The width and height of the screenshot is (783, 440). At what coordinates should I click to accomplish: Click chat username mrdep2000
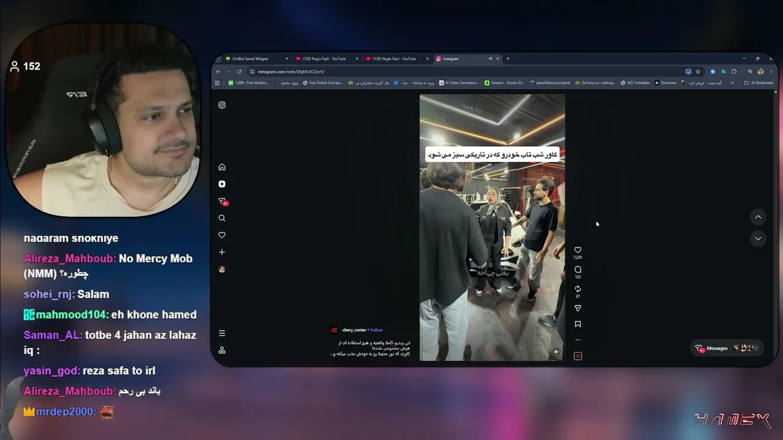coord(65,412)
